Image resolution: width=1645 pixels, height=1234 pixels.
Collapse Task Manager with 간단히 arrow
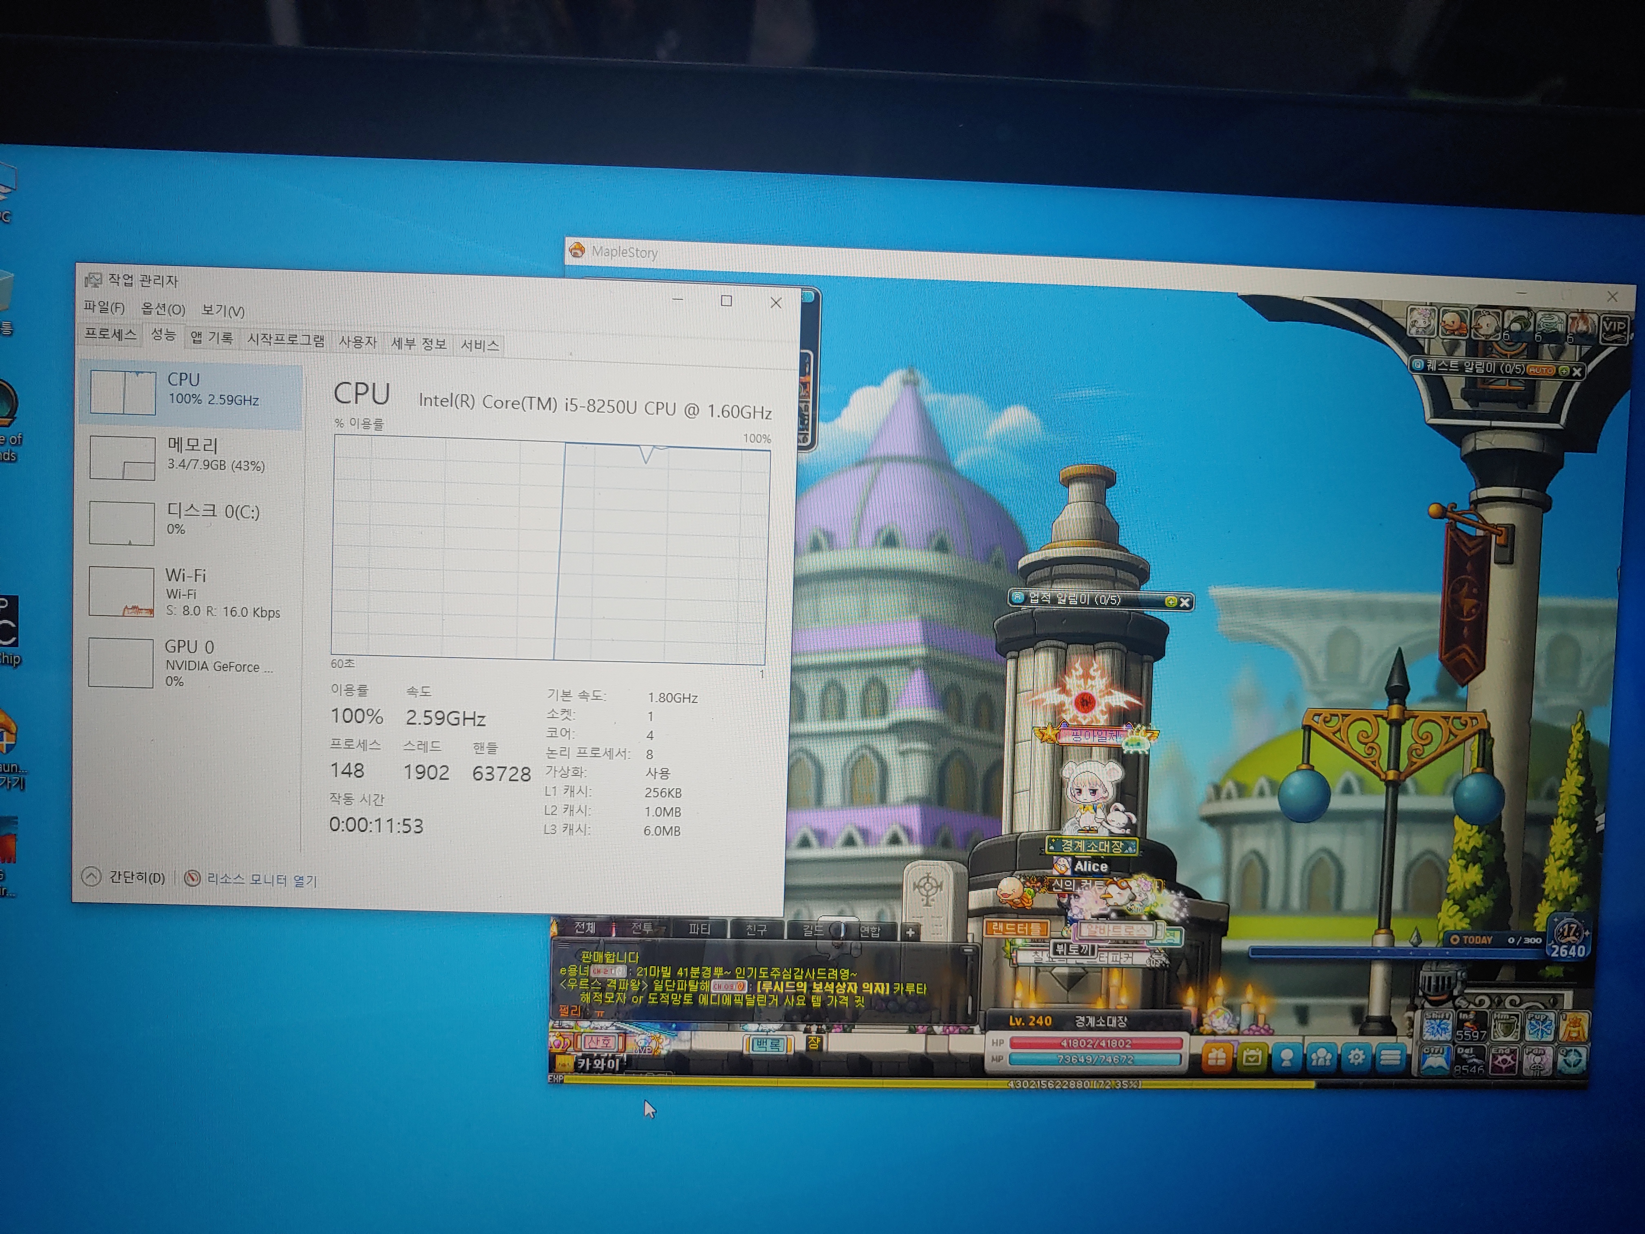click(91, 876)
